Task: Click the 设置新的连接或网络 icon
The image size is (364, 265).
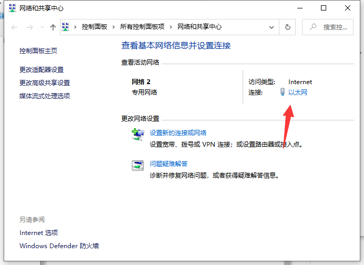Action: tap(138, 135)
